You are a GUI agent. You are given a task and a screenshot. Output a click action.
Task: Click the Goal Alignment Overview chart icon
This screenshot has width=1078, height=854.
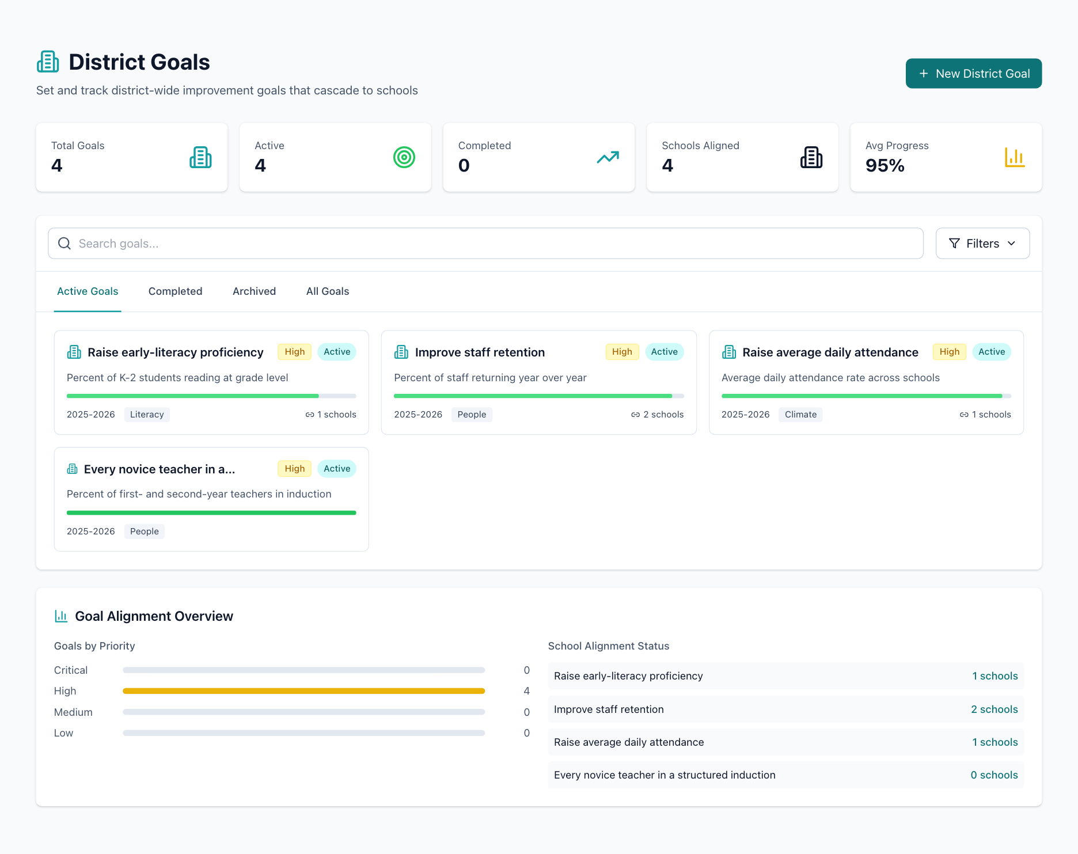[x=61, y=616]
